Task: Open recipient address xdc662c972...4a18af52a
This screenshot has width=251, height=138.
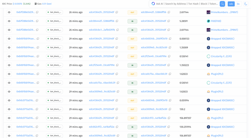Action: 153,118
